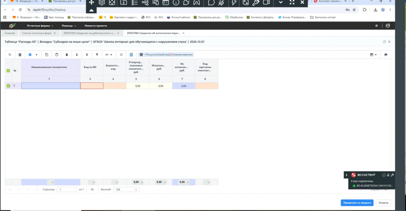Click the move-to-bottom arrow icon
The height and width of the screenshot is (211, 406).
pyautogui.click(x=87, y=55)
